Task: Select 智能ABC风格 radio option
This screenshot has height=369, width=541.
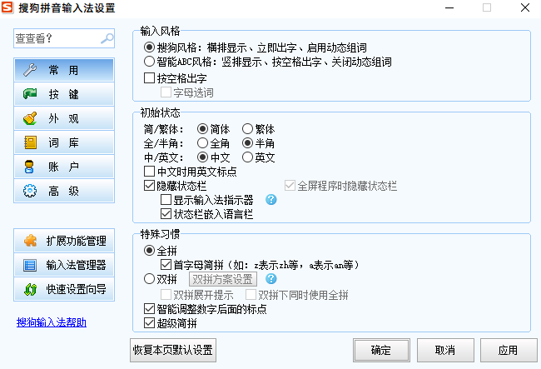Action: pos(149,62)
